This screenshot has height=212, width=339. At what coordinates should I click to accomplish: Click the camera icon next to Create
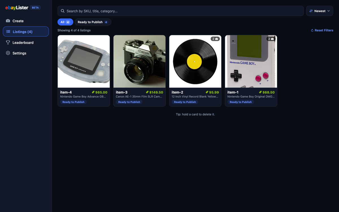pos(8,21)
